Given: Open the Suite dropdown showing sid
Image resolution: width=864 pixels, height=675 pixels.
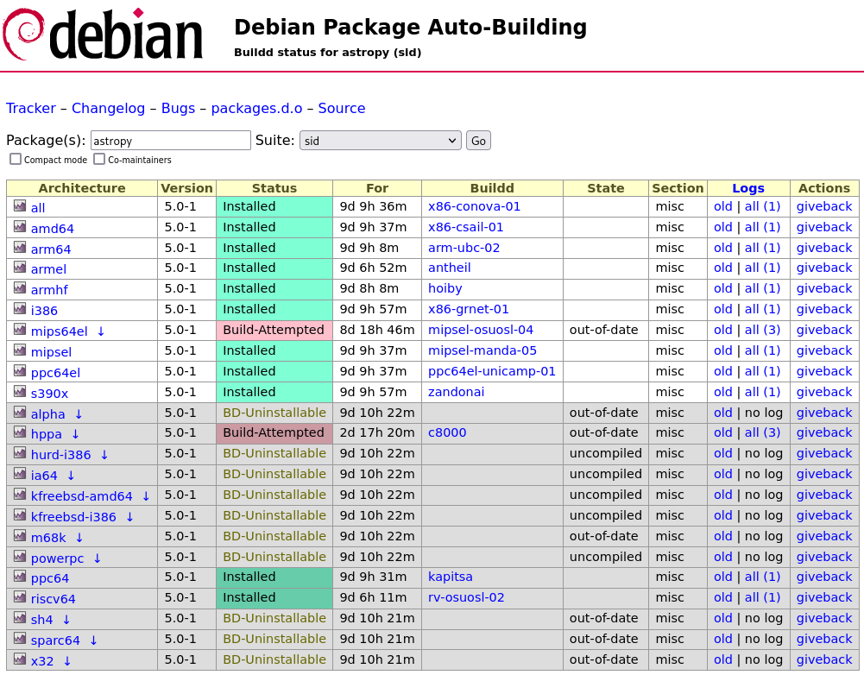Looking at the screenshot, I should click(x=380, y=141).
